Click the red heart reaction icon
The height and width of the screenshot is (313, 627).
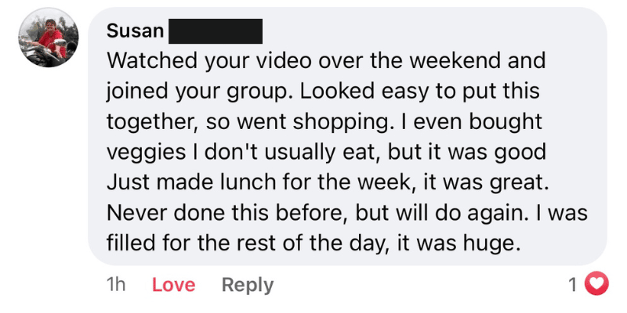tap(596, 284)
